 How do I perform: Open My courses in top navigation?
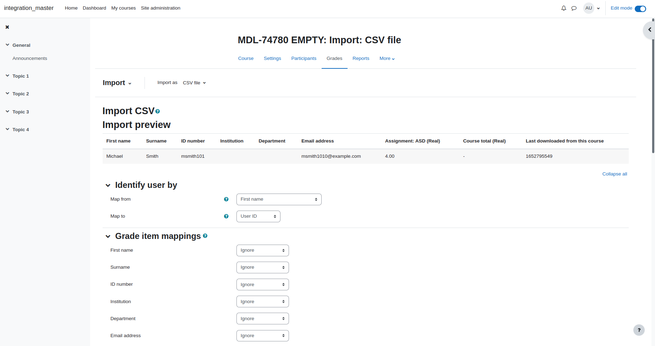[124, 8]
